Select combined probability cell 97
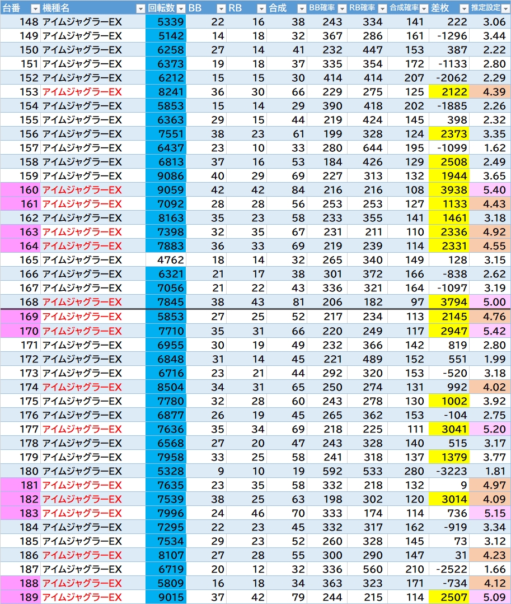 click(x=408, y=302)
